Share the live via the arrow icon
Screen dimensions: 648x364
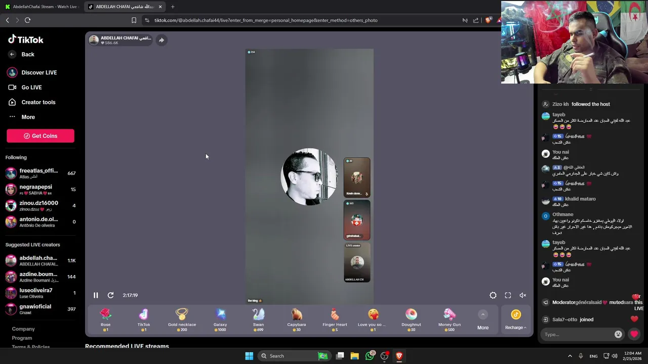point(161,40)
